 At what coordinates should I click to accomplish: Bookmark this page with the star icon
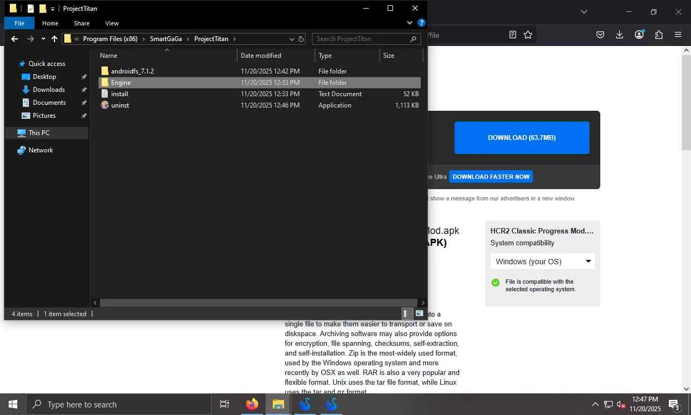pos(528,35)
